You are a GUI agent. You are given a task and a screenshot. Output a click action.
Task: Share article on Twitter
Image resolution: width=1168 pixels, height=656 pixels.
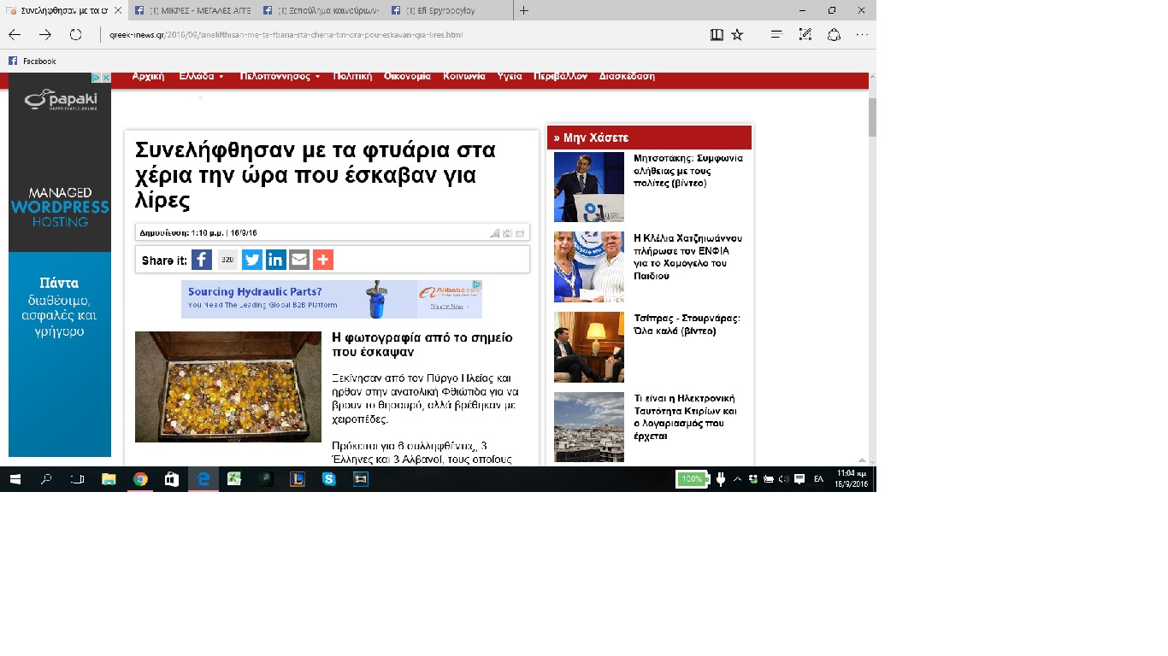coord(251,260)
